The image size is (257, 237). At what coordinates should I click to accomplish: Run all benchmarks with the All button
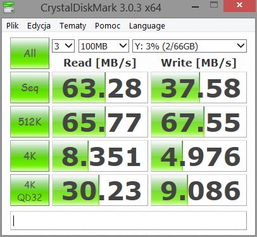tap(30, 53)
